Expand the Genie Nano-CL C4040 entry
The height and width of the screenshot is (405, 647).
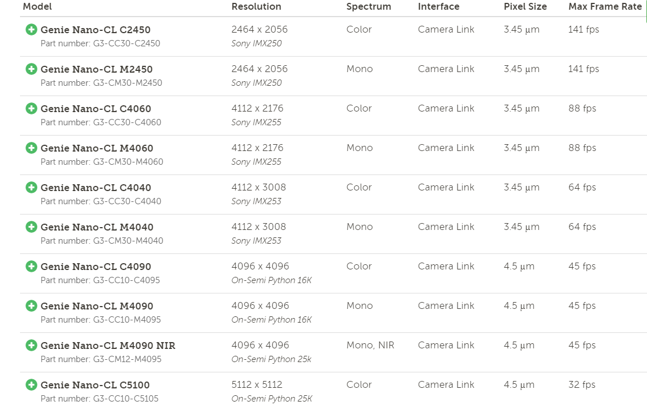[31, 188]
